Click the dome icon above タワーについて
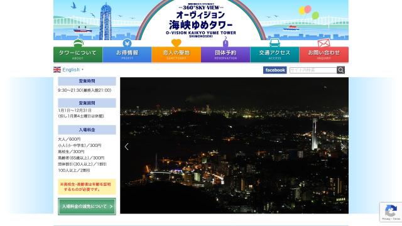Screen dimensions: 402x226 click(x=79, y=43)
